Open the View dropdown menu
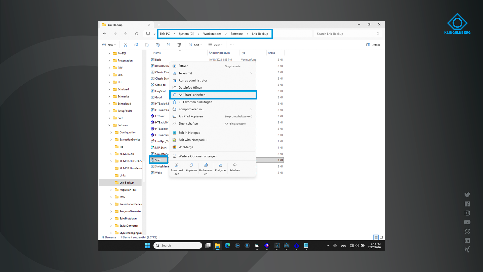Viewport: 483px width, 272px height. pos(215,45)
